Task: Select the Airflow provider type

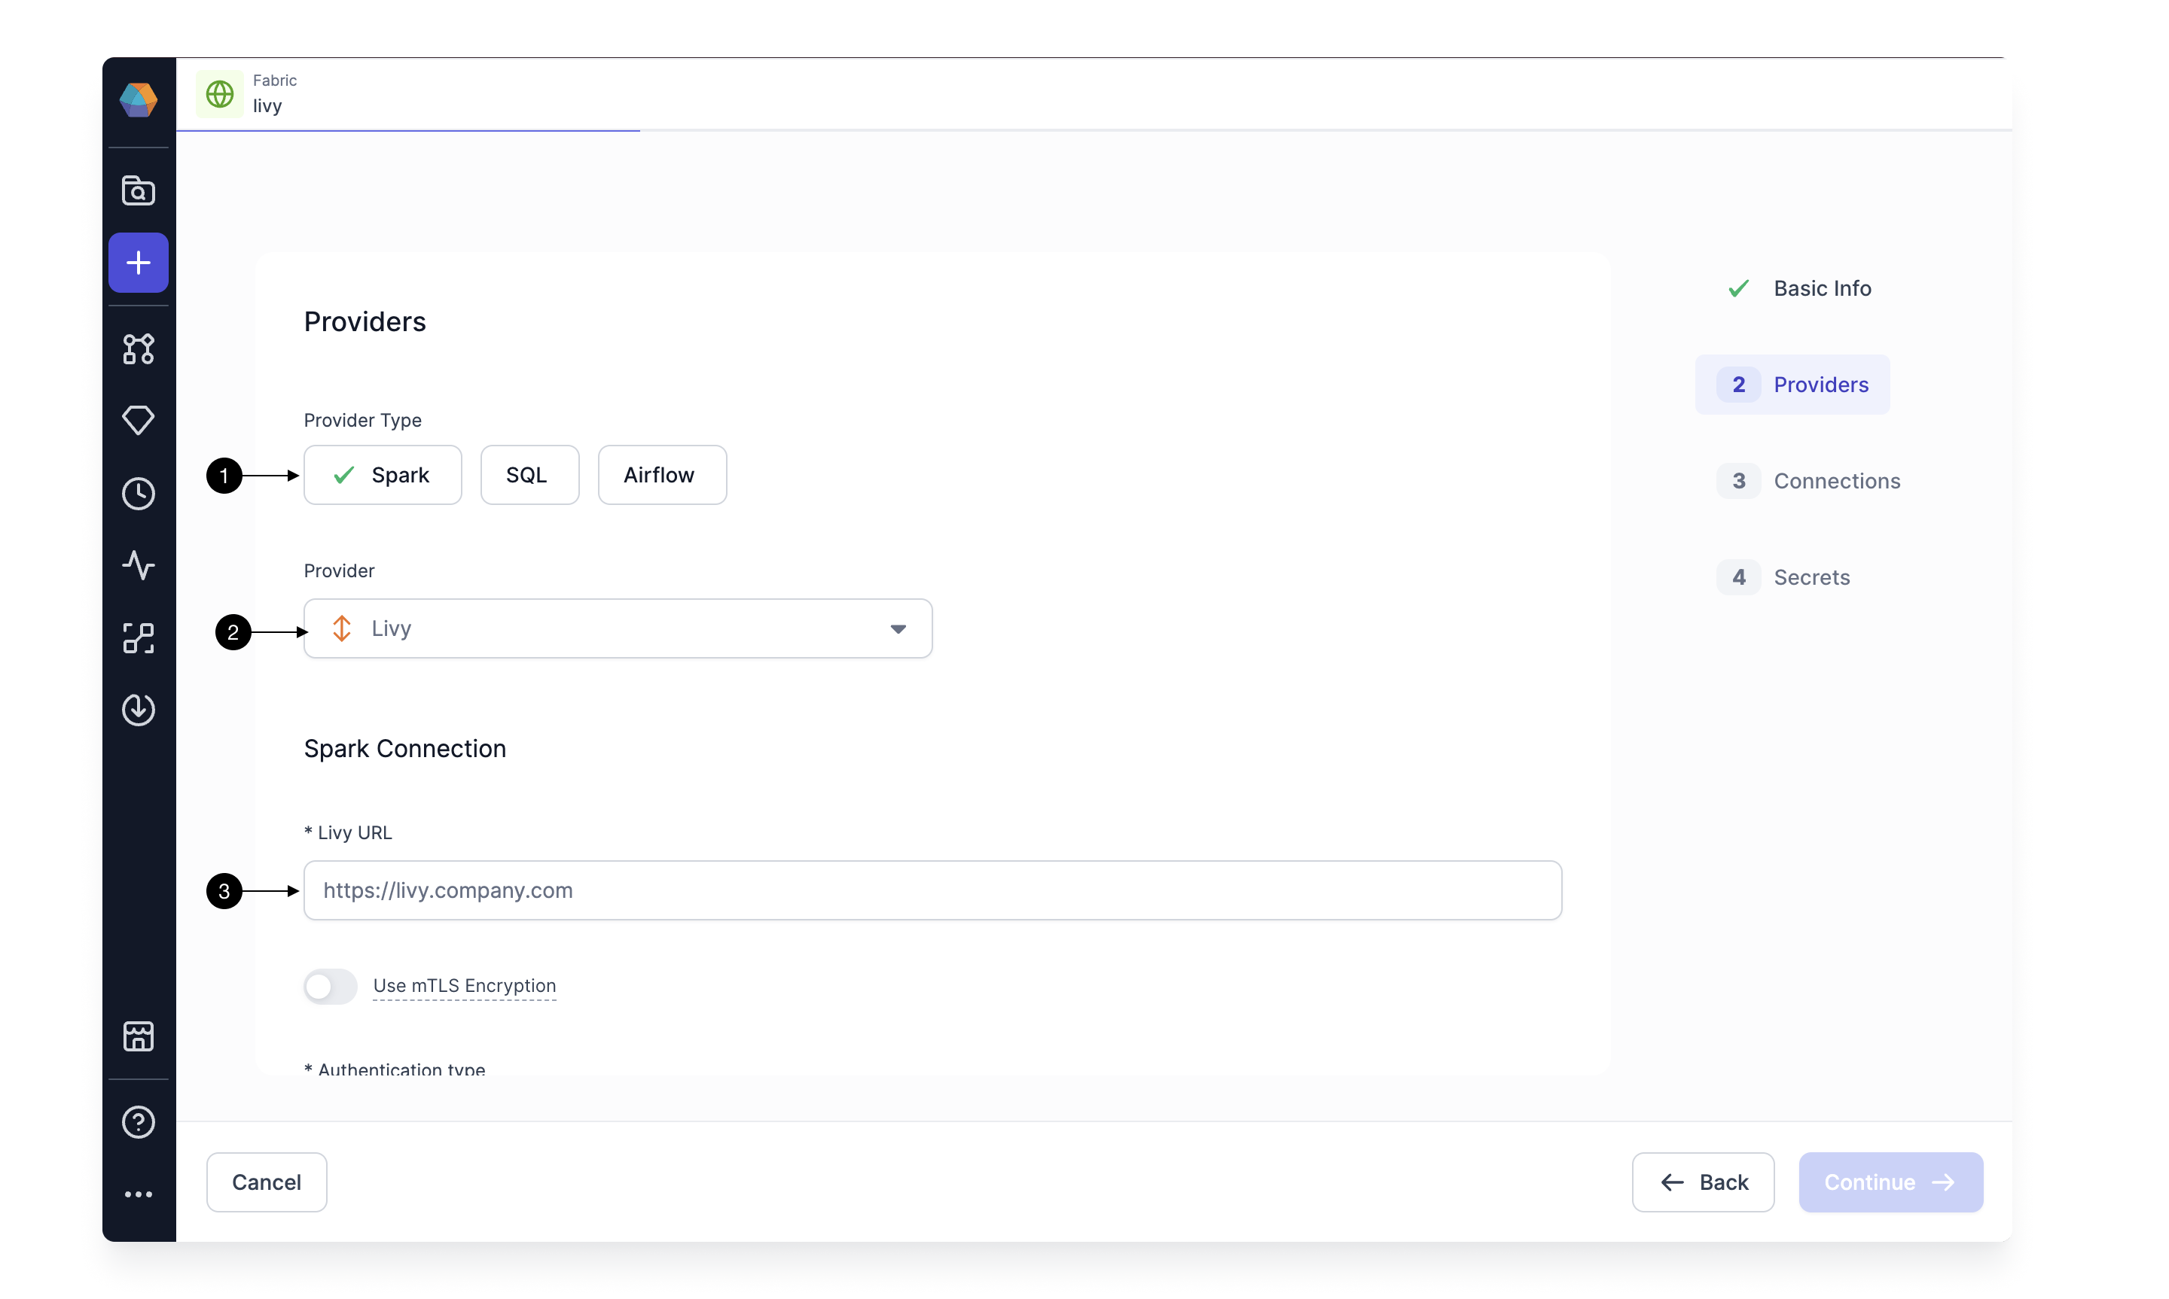Action: point(657,473)
